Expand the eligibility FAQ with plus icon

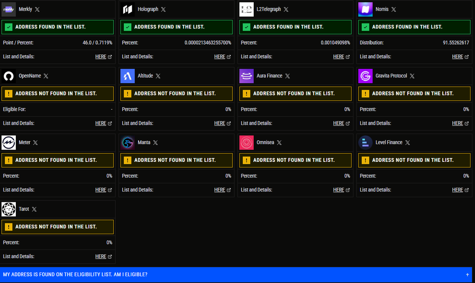(x=467, y=274)
